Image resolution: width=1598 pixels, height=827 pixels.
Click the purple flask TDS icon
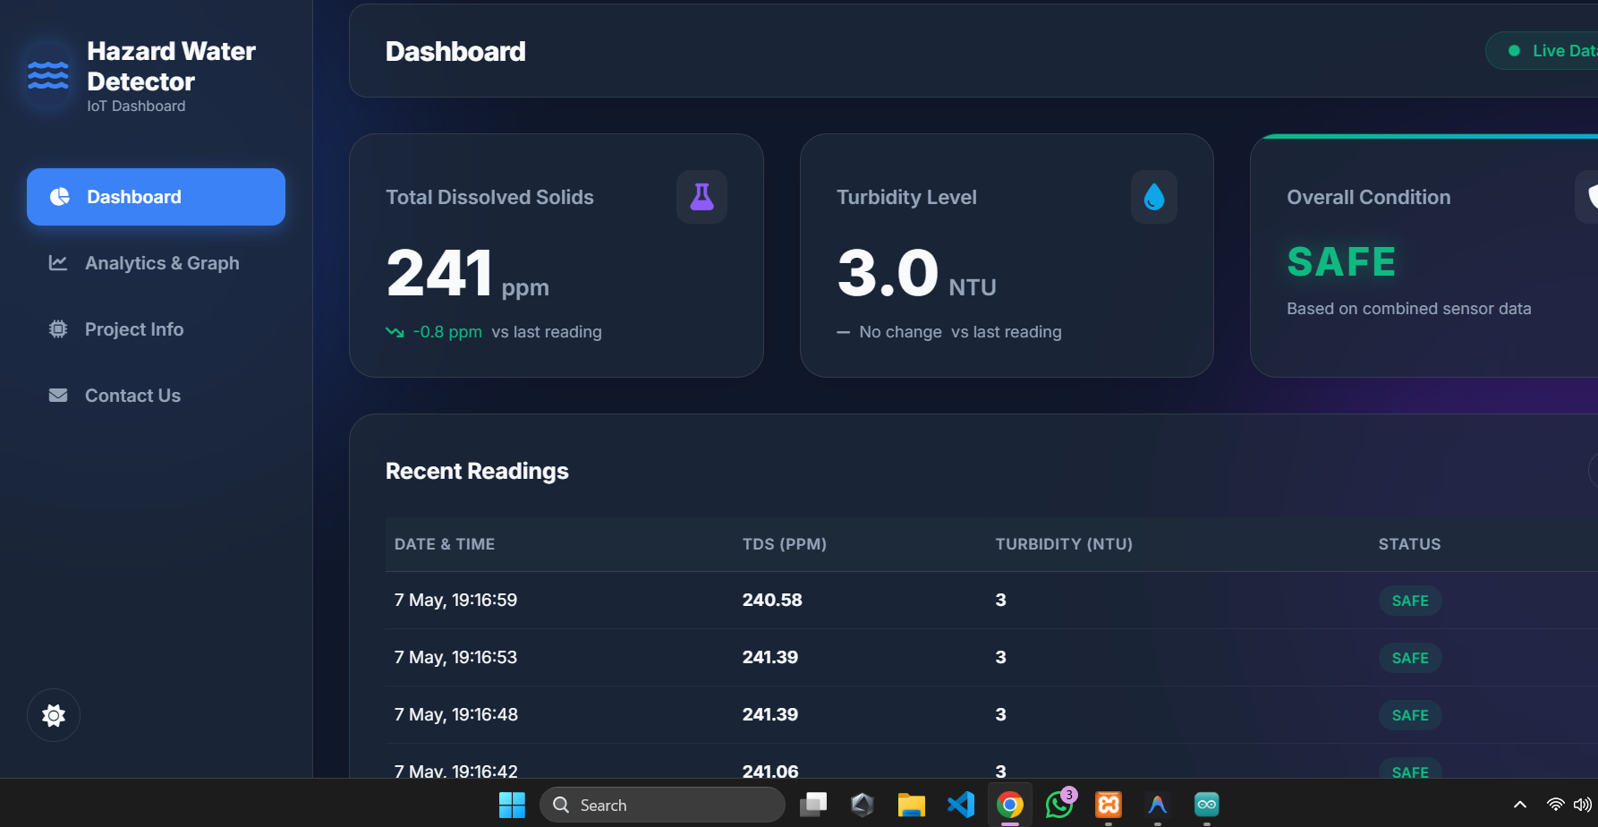tap(701, 197)
